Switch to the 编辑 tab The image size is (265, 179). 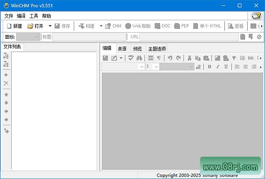pyautogui.click(x=107, y=48)
